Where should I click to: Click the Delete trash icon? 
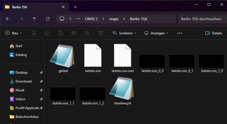[101, 33]
